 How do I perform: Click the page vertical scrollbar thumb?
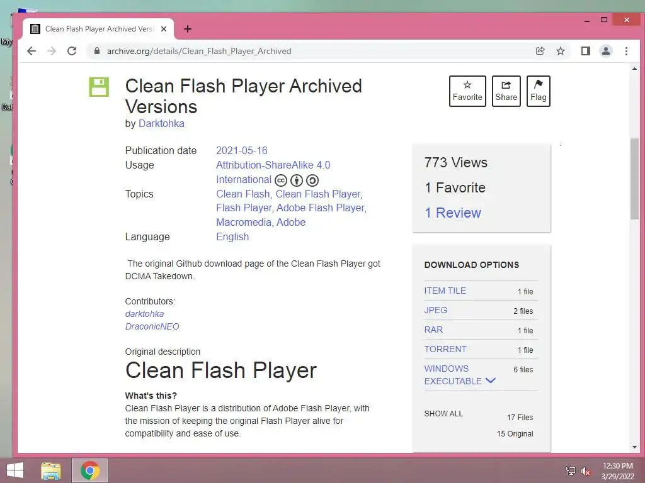(634, 179)
